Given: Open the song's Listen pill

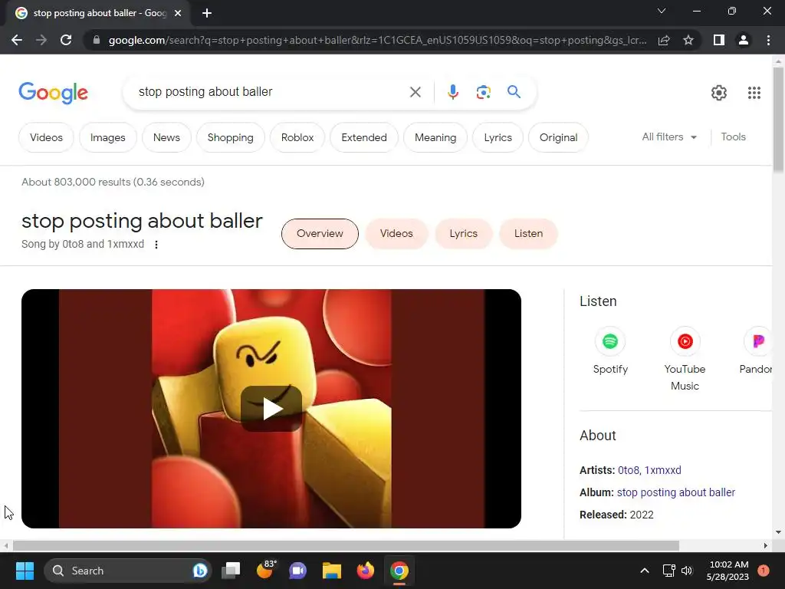Looking at the screenshot, I should (x=528, y=233).
